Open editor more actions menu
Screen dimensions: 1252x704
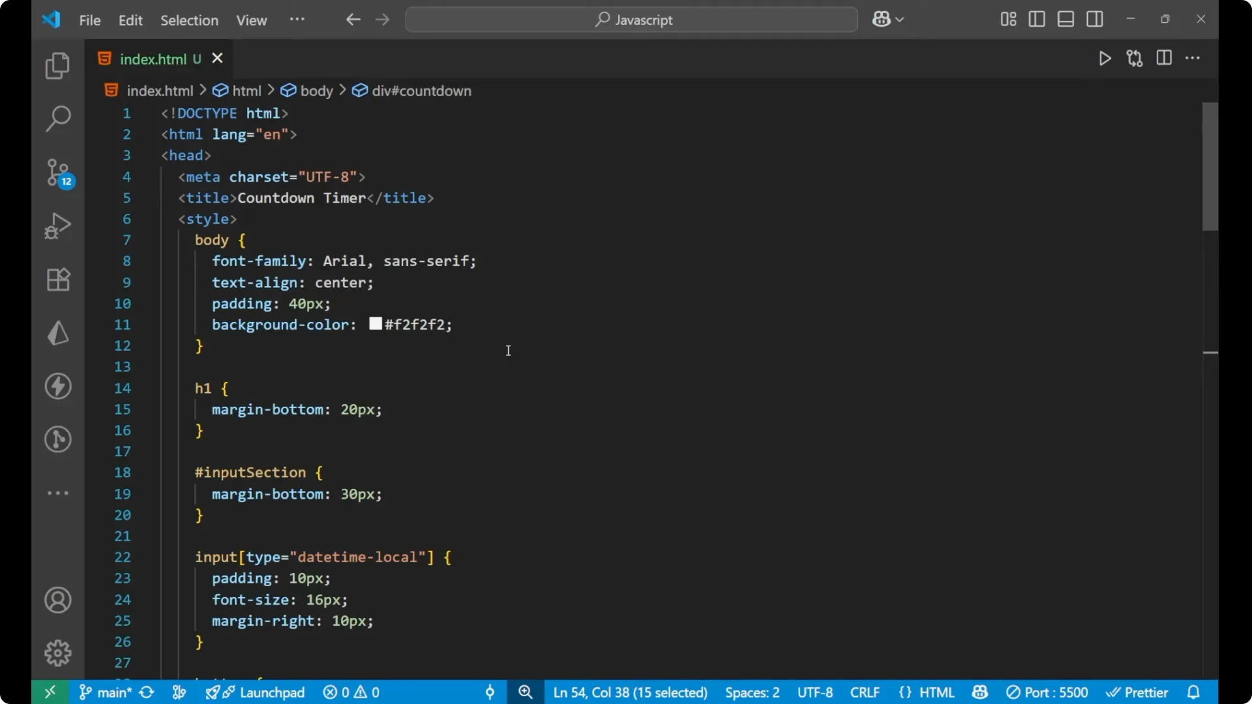click(1193, 58)
